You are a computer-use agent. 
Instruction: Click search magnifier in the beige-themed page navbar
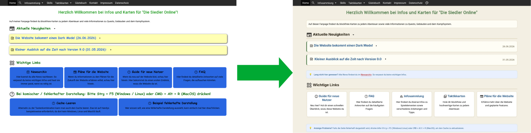point(313,3)
